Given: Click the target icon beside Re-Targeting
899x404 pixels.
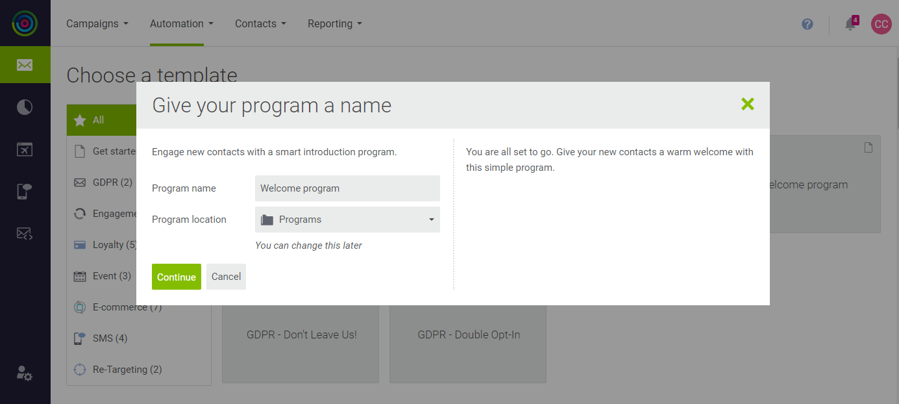Looking at the screenshot, I should 80,370.
